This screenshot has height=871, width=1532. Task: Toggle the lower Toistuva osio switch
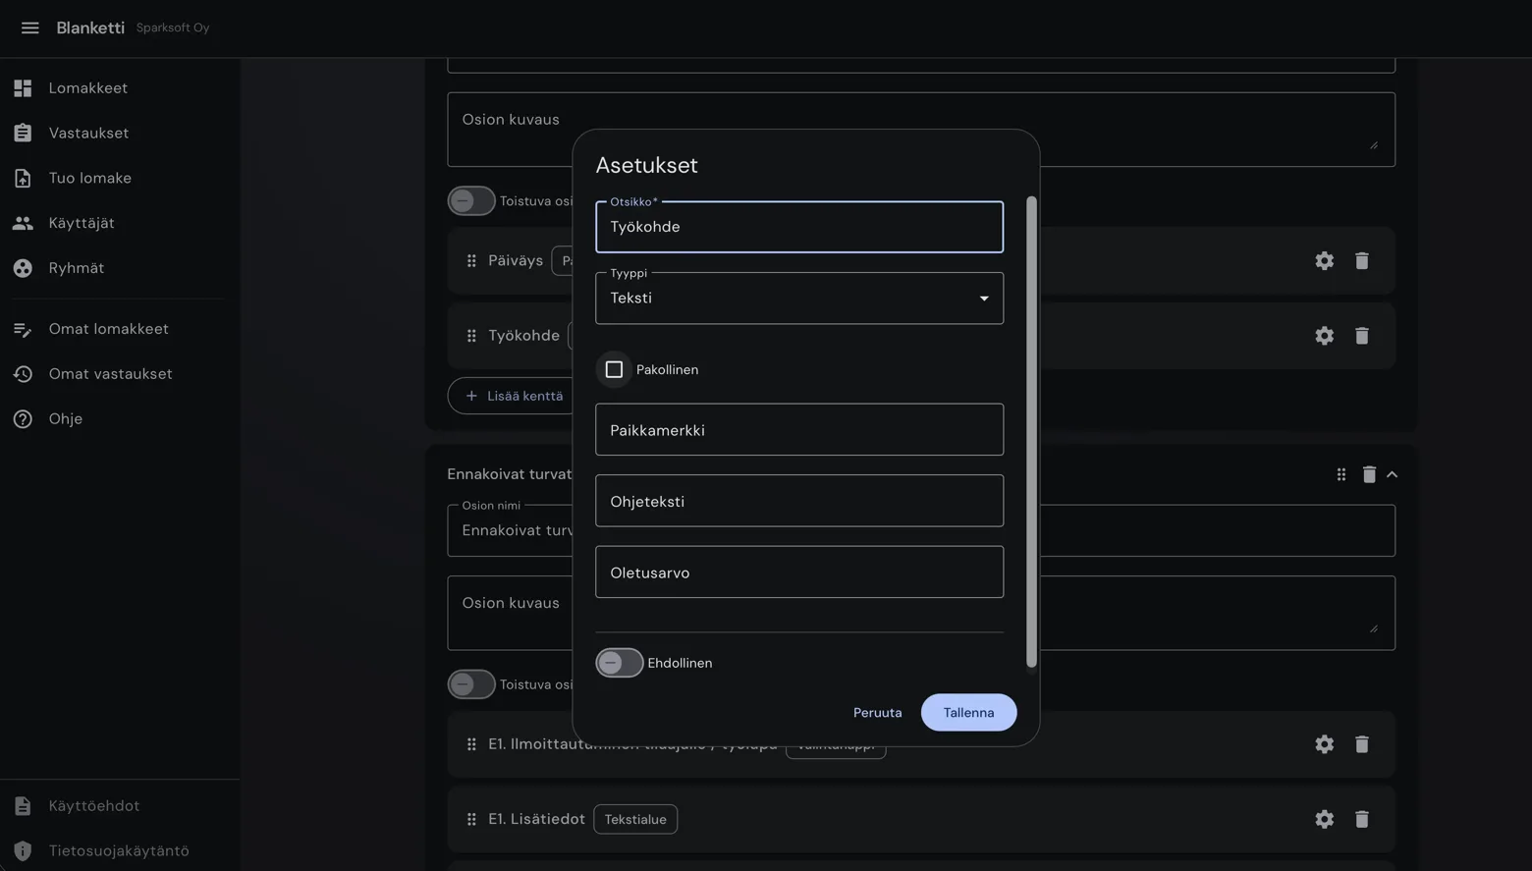(471, 684)
